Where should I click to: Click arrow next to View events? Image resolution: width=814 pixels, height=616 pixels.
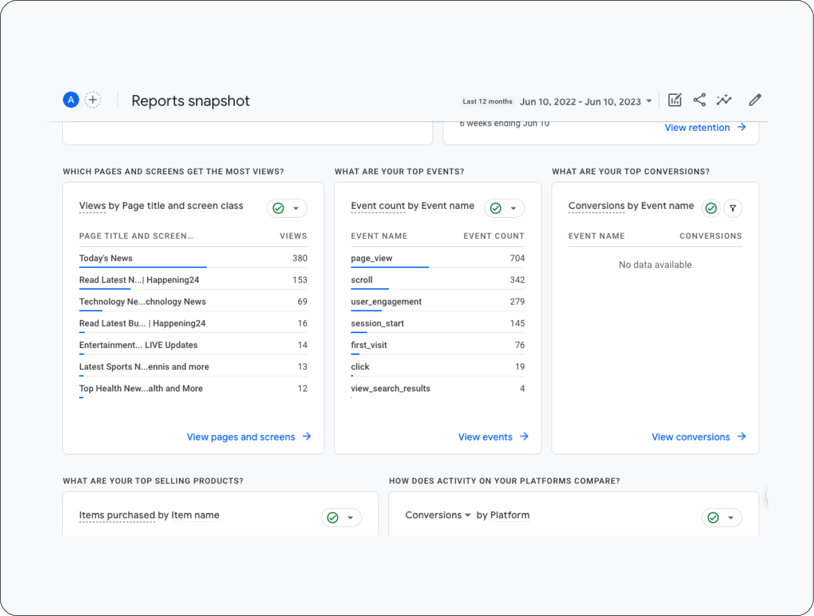[x=524, y=437]
